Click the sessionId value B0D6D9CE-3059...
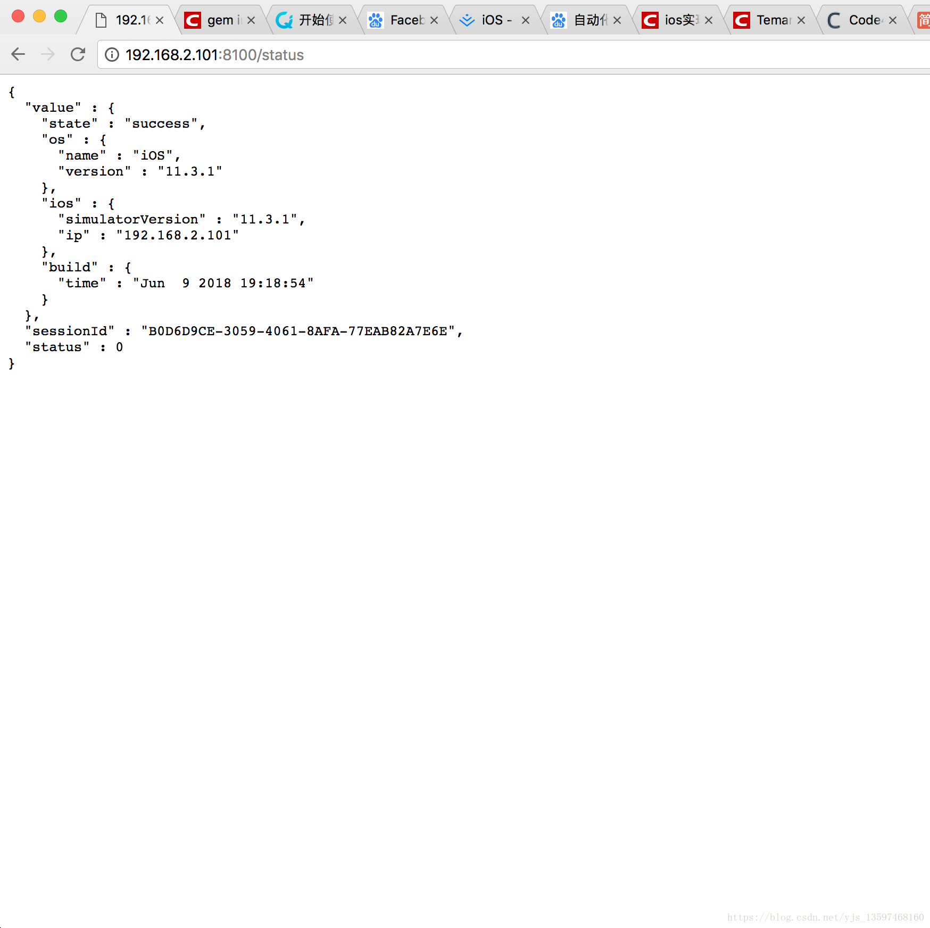 click(298, 331)
